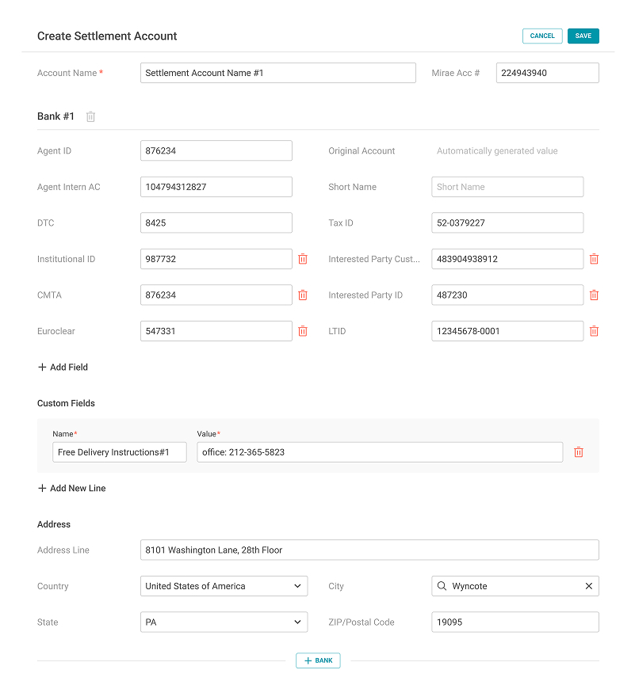This screenshot has height=689, width=635.
Task: Delete the Free Delivery Instructions custom field
Action: click(x=578, y=451)
